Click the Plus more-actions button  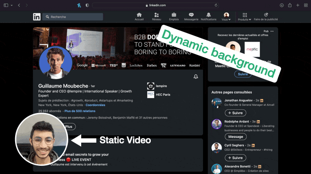(70, 127)
